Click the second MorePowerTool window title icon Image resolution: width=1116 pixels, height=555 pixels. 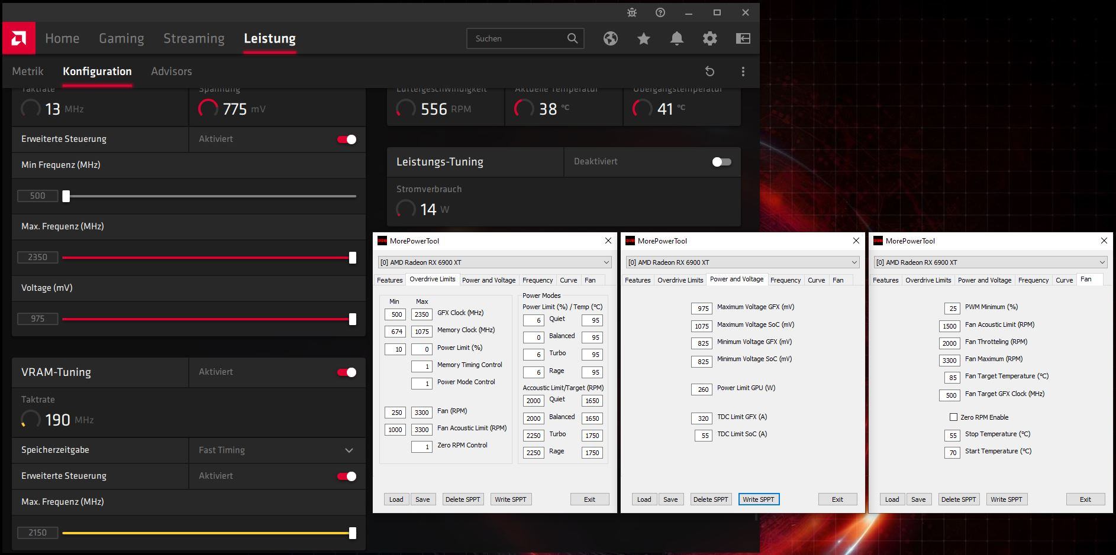tap(630, 241)
